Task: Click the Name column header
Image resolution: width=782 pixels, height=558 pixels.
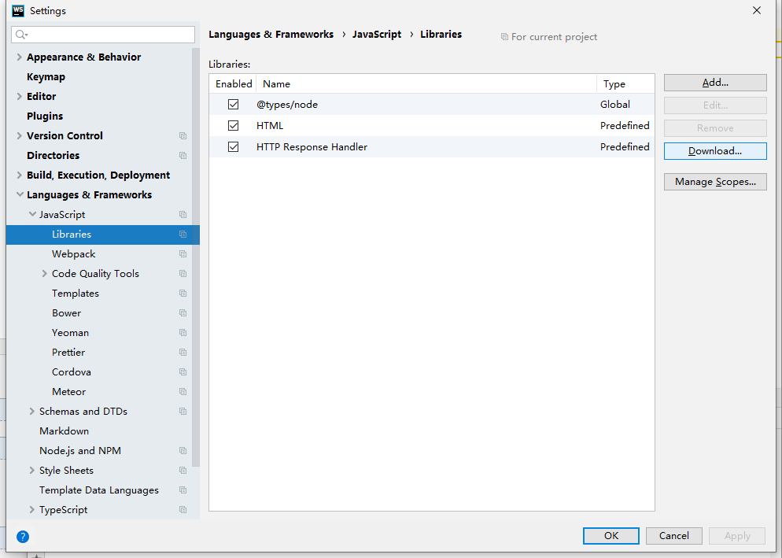Action: pos(426,84)
